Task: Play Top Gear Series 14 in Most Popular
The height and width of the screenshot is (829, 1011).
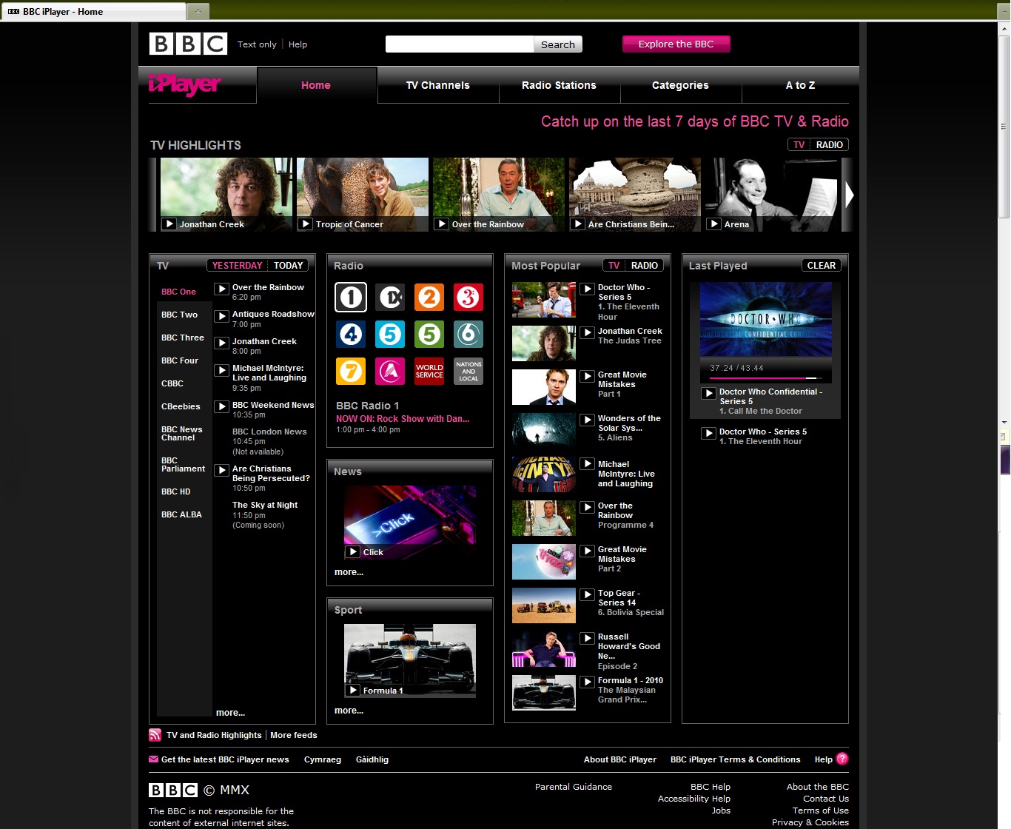Action: pyautogui.click(x=587, y=594)
